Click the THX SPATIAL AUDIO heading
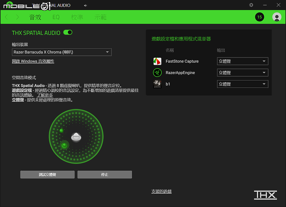 (x=36, y=33)
